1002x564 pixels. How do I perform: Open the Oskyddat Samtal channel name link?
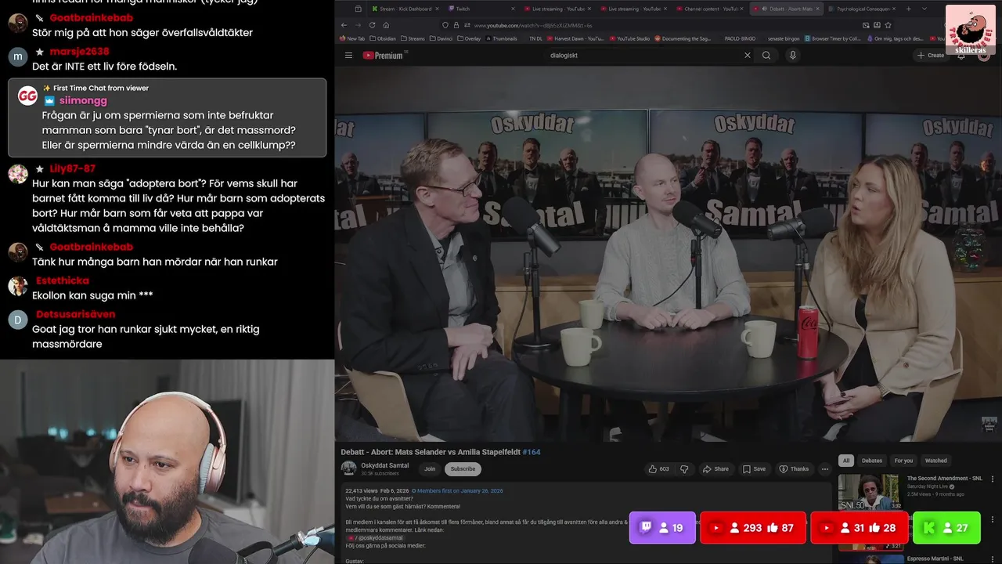pos(384,465)
